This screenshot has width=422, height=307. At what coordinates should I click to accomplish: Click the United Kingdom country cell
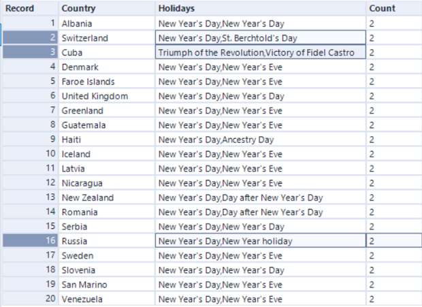coord(105,96)
